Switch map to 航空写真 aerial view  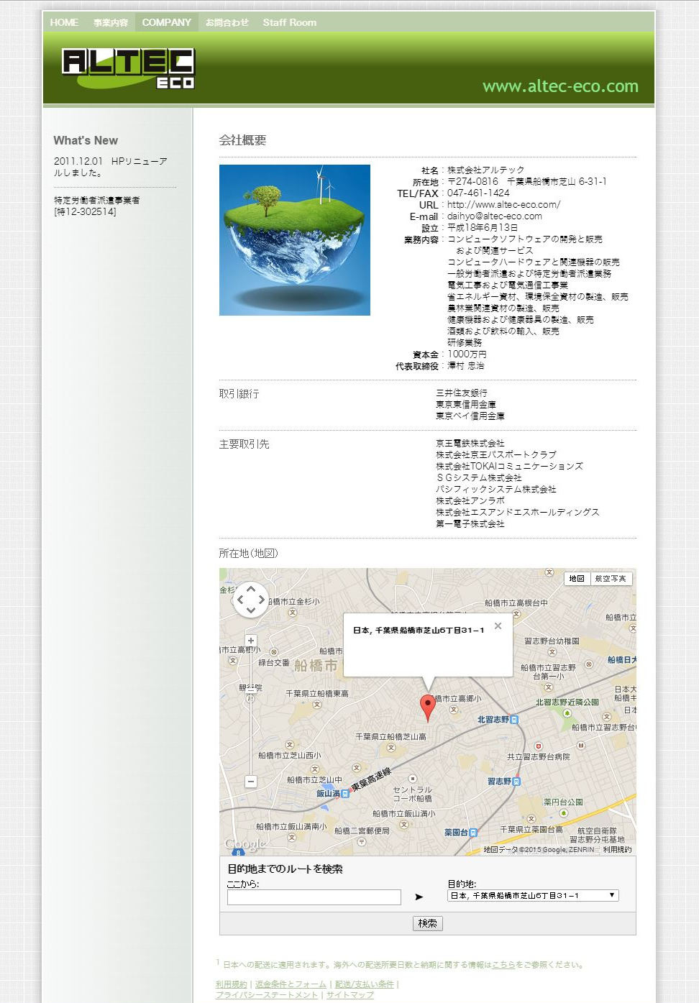tap(611, 579)
